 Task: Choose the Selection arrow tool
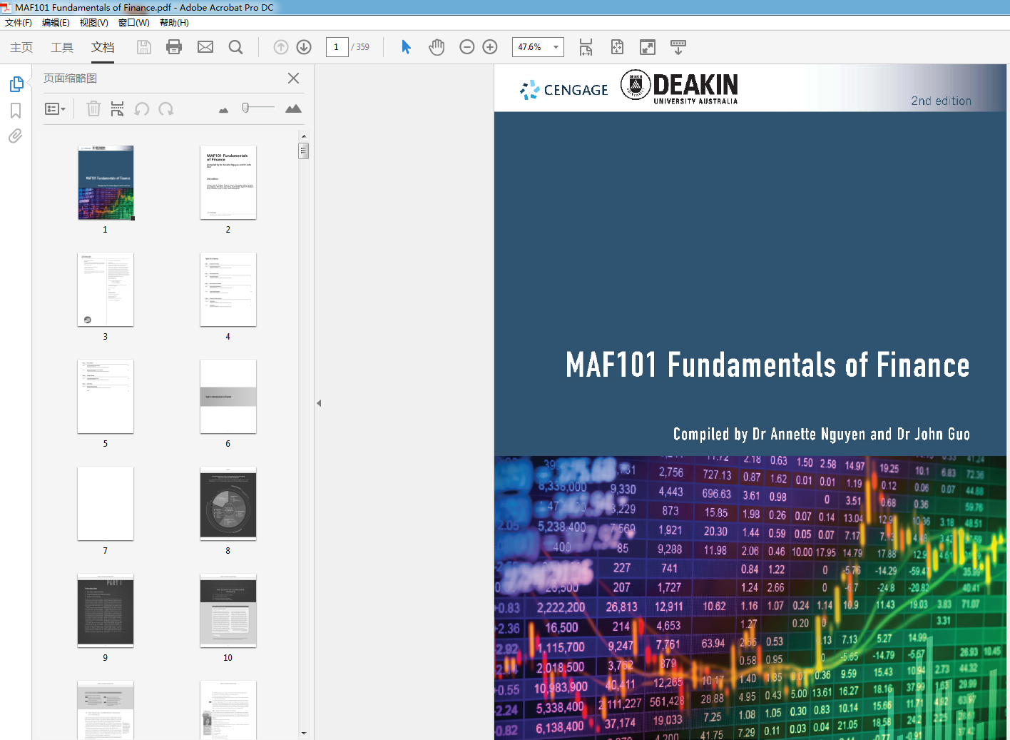[x=406, y=47]
